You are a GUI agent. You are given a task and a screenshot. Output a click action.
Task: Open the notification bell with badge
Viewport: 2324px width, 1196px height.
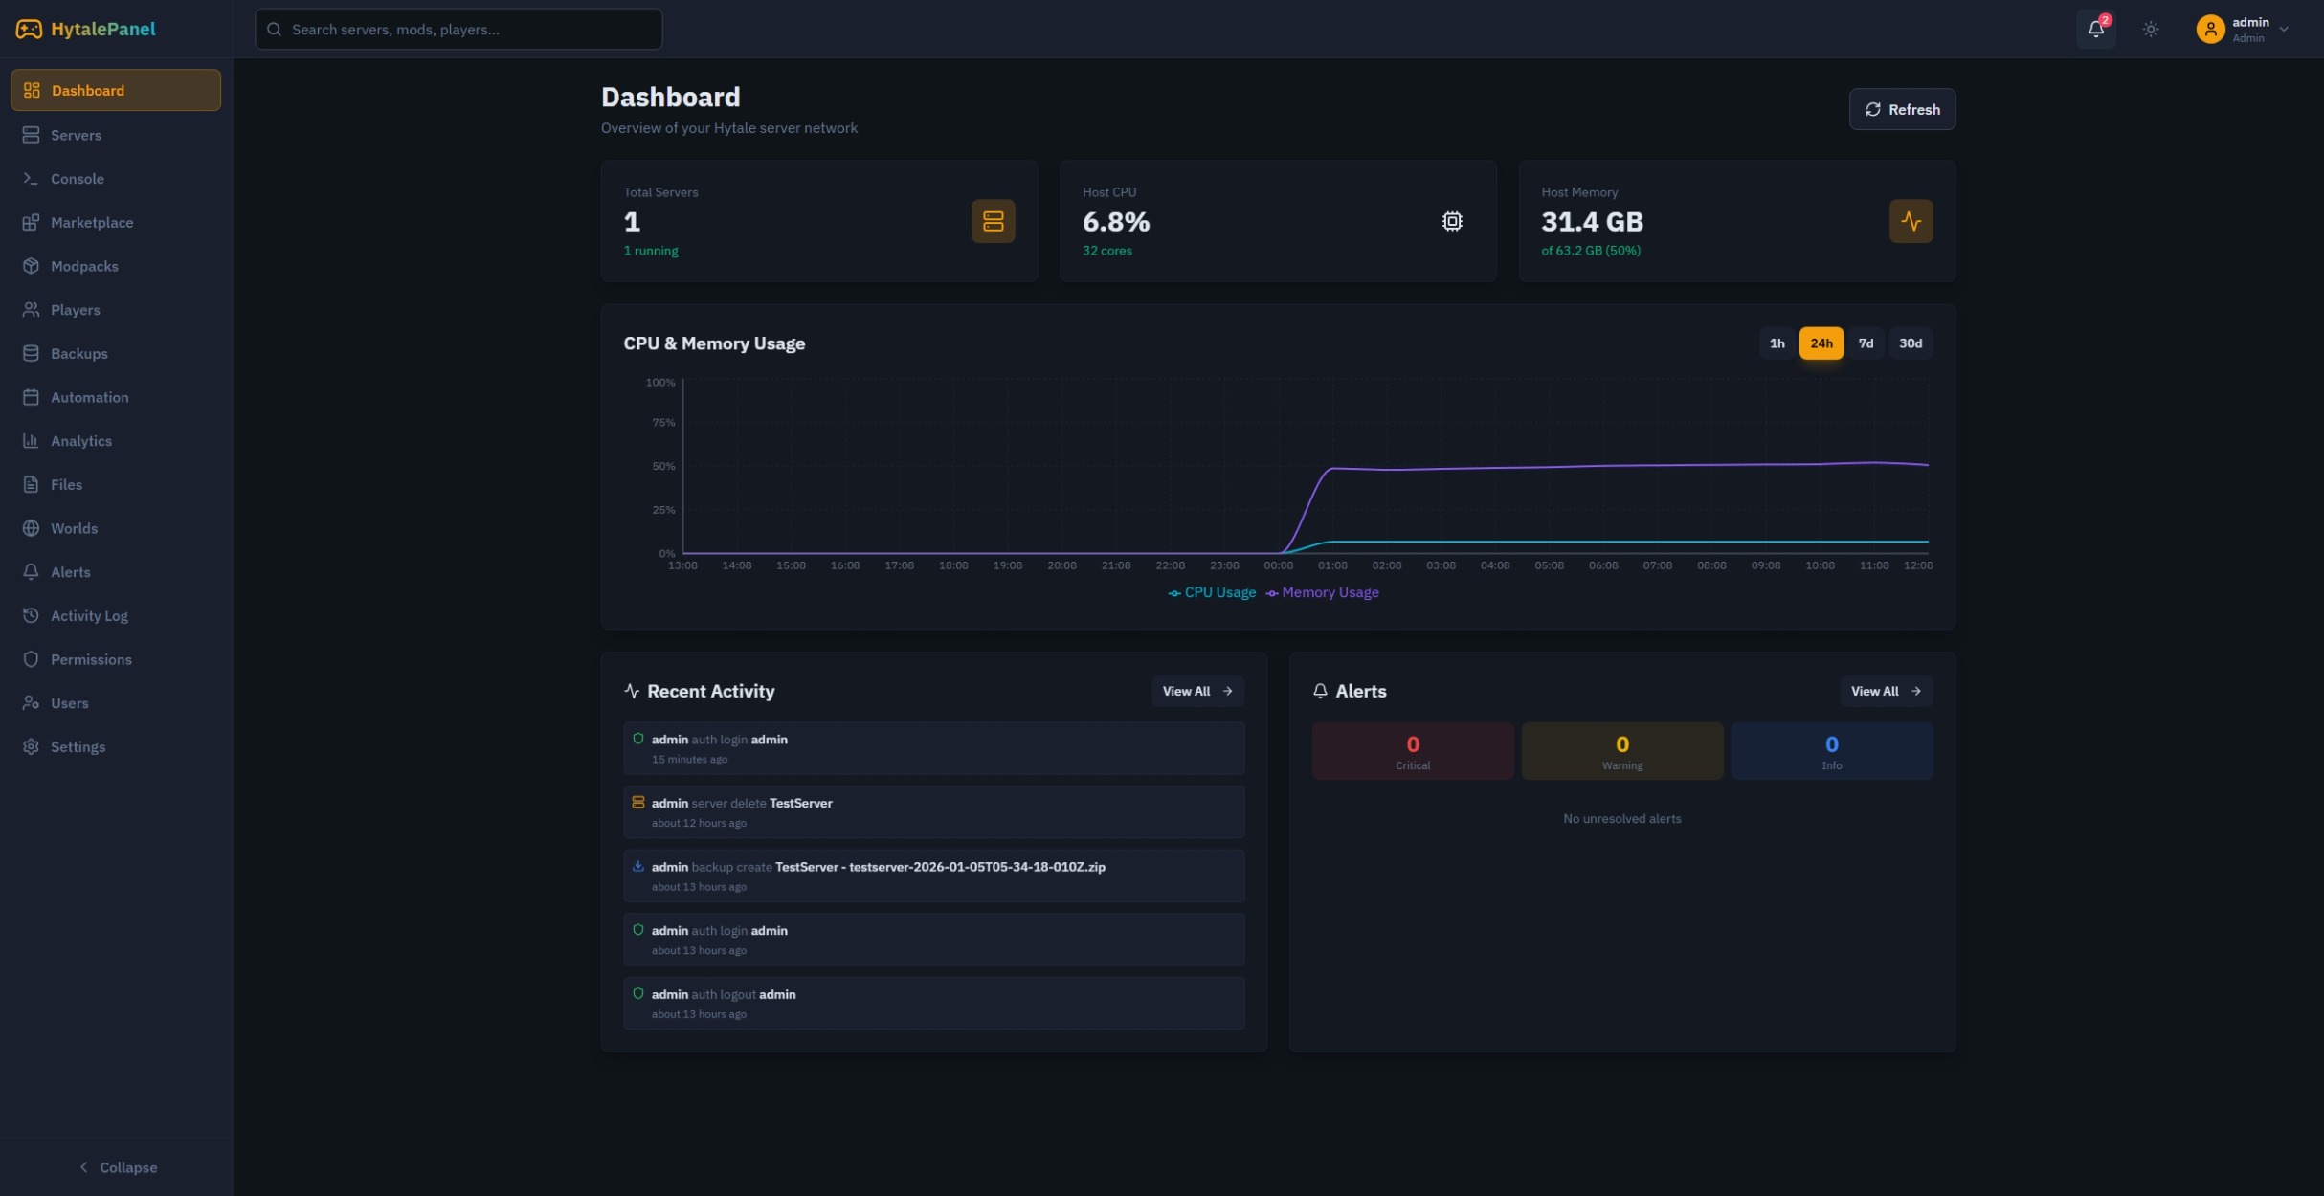click(2095, 29)
